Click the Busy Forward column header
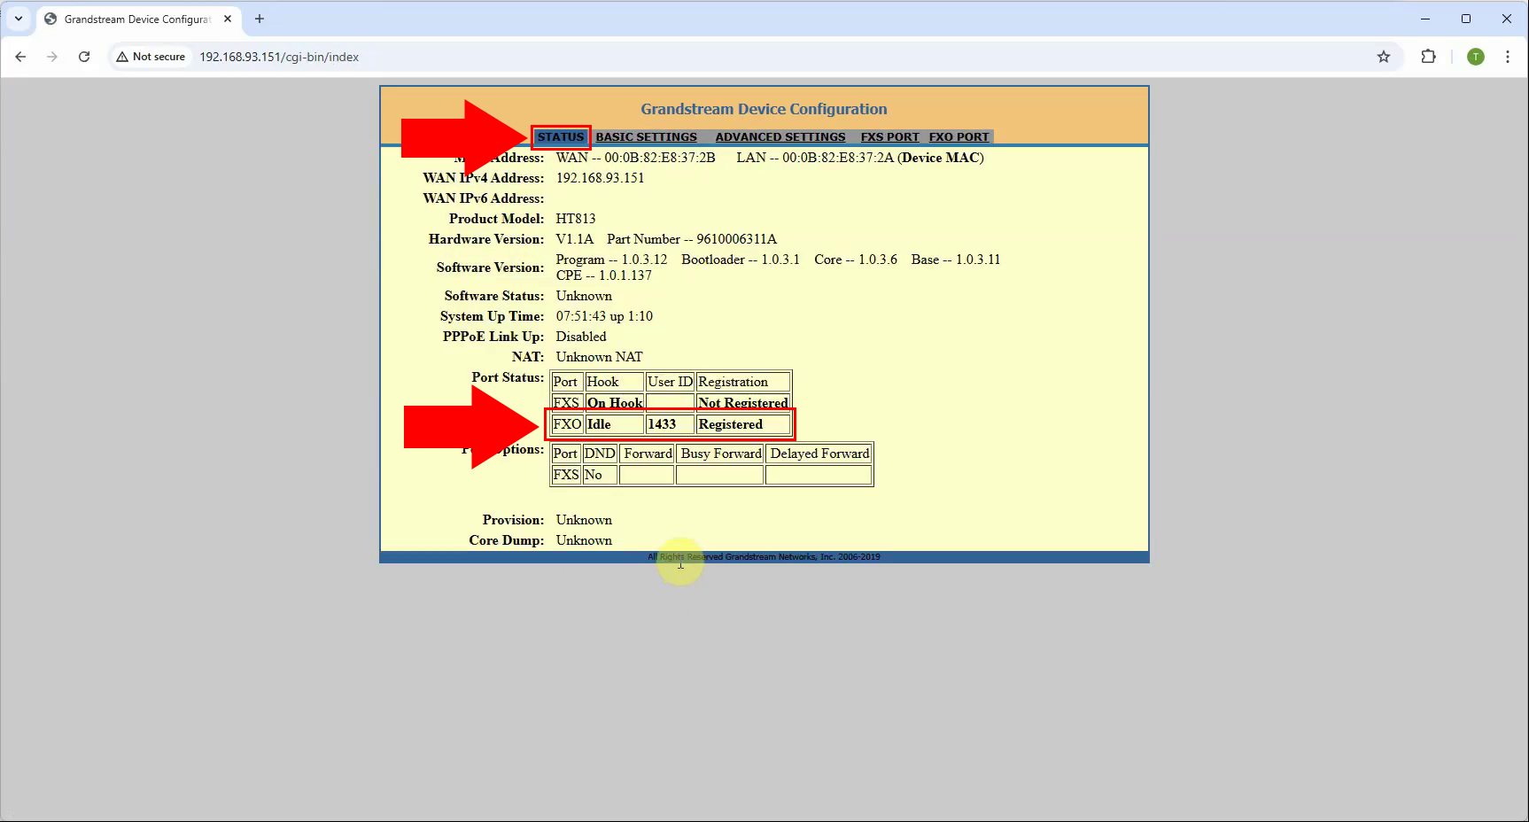1529x822 pixels. pos(721,454)
